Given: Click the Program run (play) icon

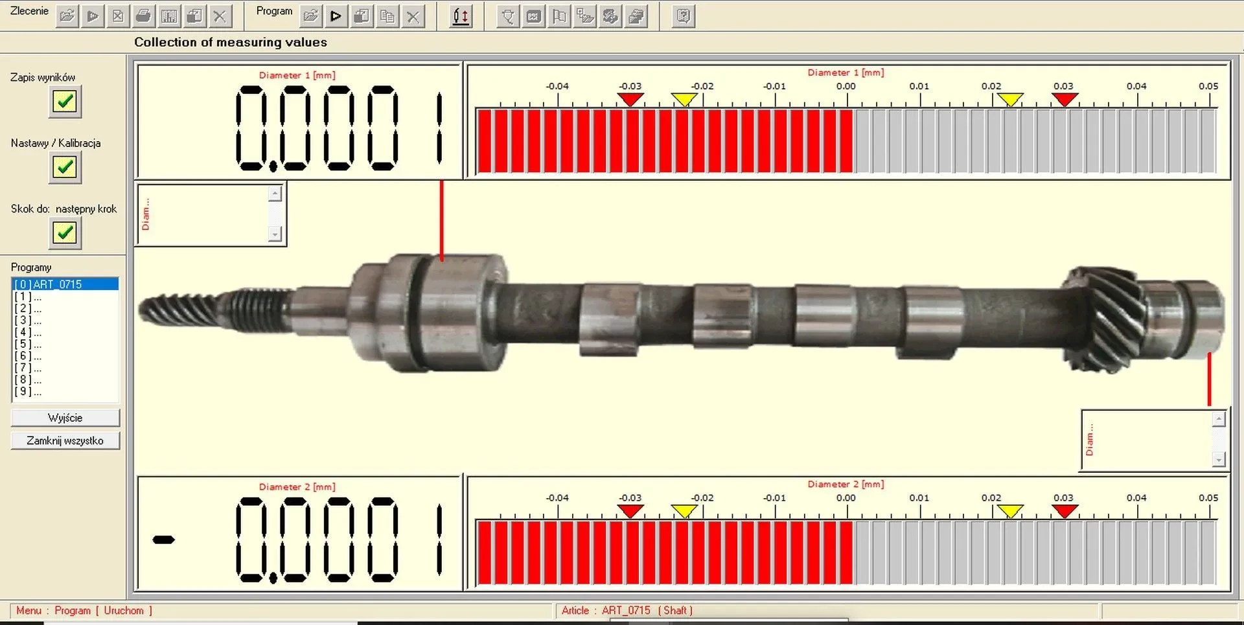Looking at the screenshot, I should pos(336,16).
